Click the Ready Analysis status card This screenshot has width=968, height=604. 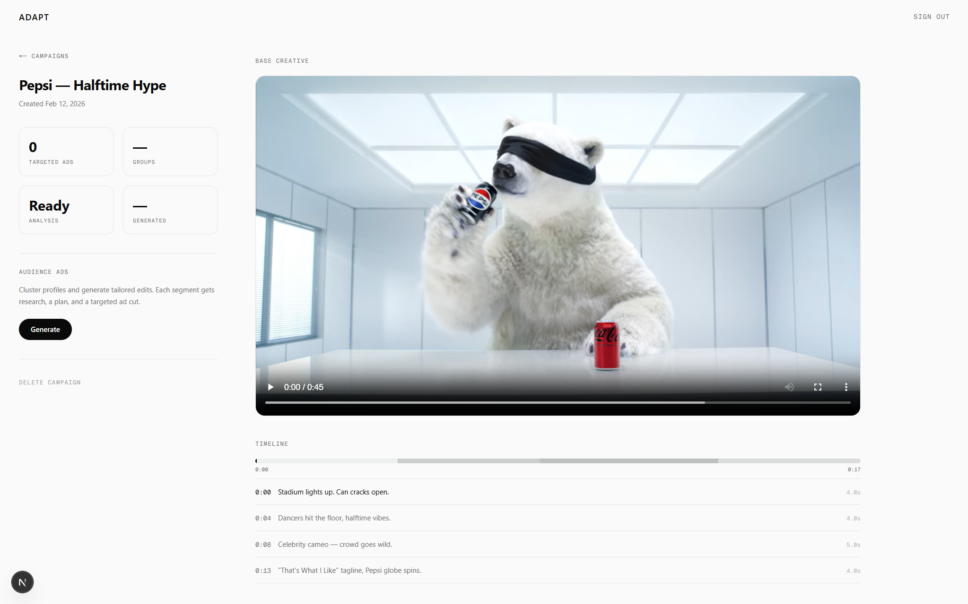coord(66,210)
